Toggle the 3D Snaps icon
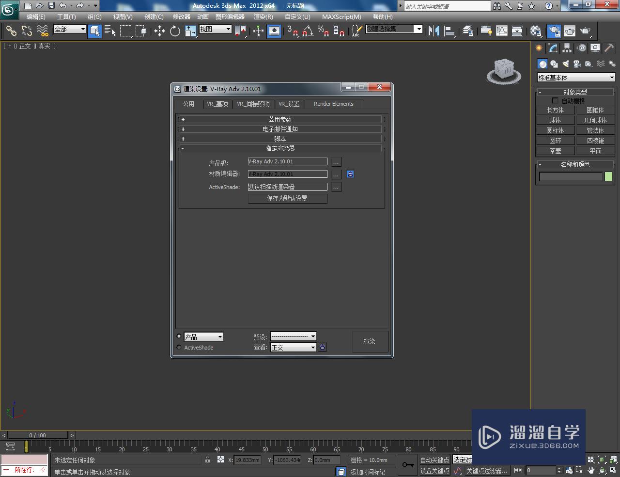The image size is (620, 477). [292, 31]
